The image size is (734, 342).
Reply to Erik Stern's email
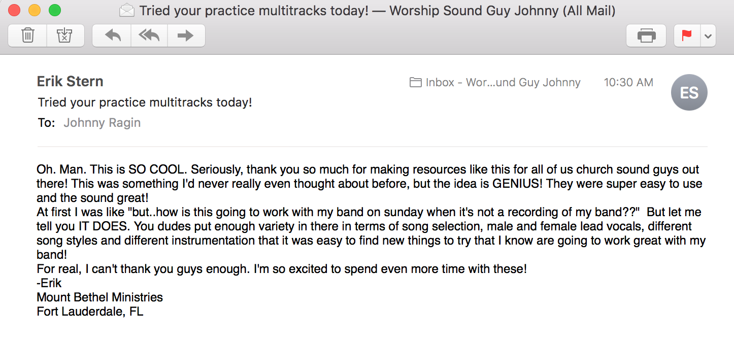(112, 36)
